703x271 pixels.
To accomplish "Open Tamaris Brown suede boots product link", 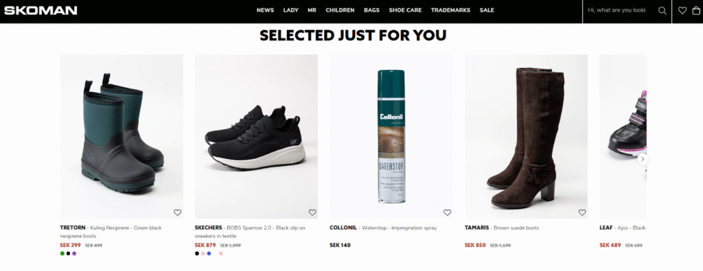I will tap(502, 228).
